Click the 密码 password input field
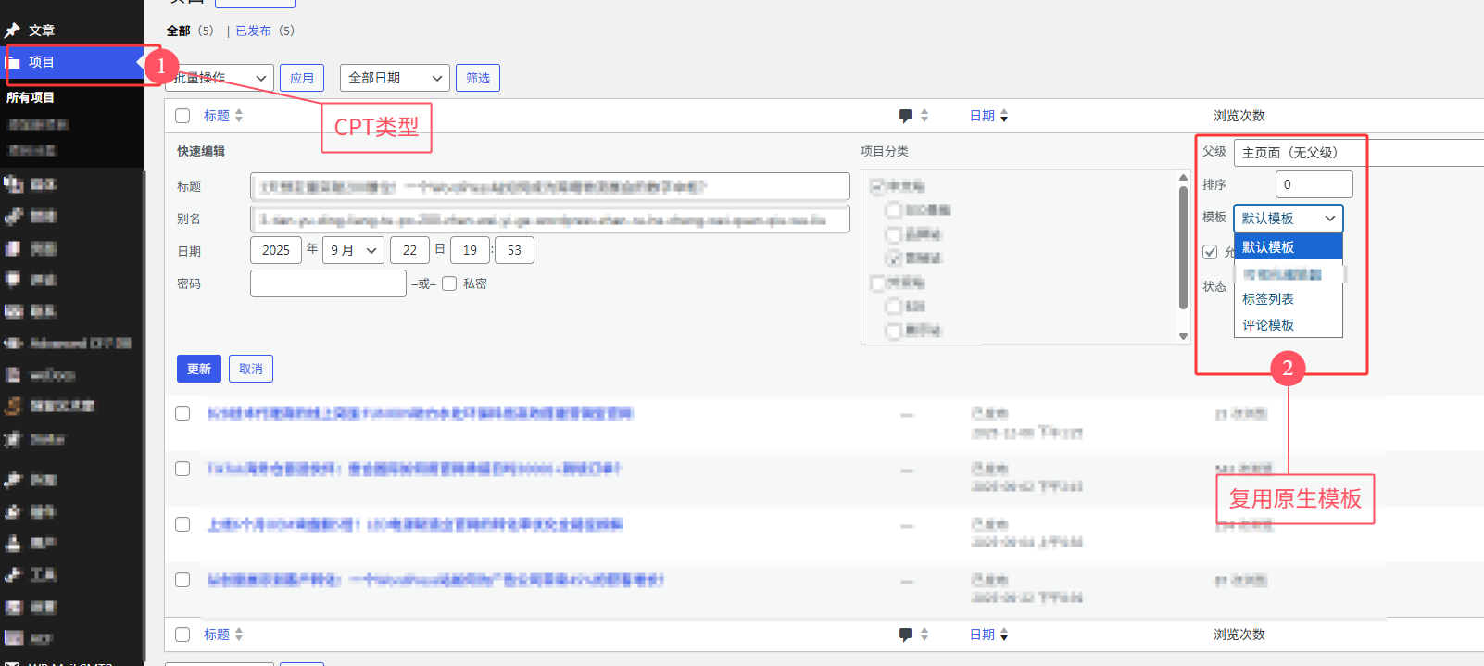Viewport: 1484px width, 666px height. click(328, 283)
